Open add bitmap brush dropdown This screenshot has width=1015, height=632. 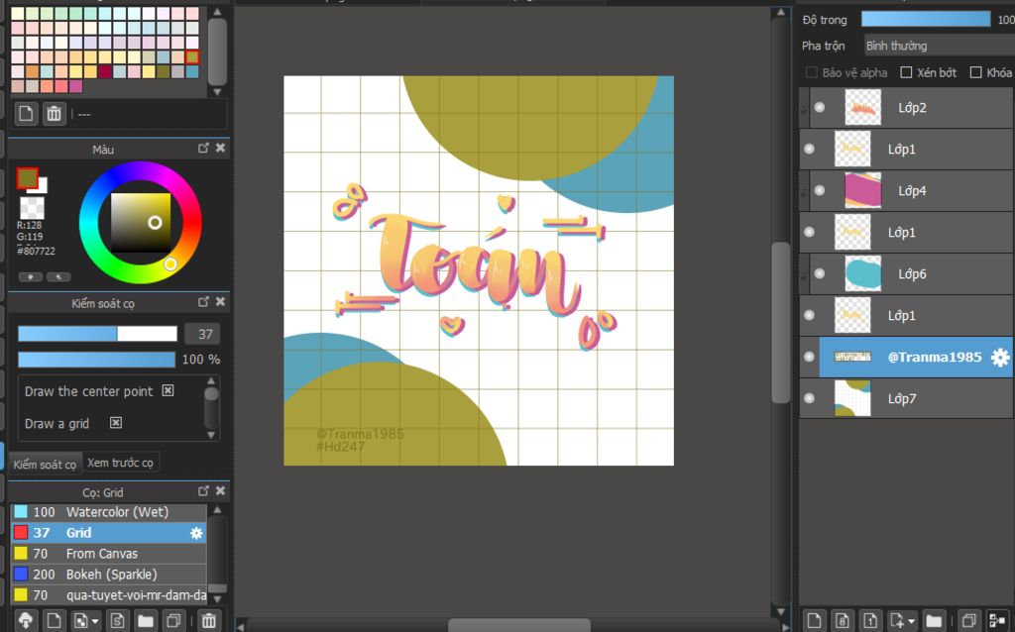(86, 621)
